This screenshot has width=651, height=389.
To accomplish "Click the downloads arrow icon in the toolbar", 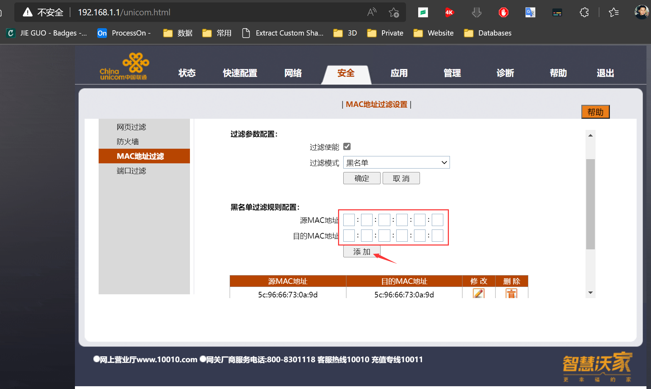I will click(476, 12).
